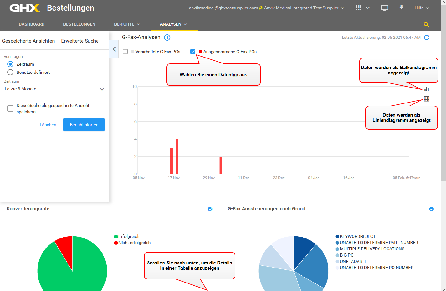This screenshot has width=446, height=291.
Task: Open the Letzte 3 Monate dropdown
Action: click(54, 89)
